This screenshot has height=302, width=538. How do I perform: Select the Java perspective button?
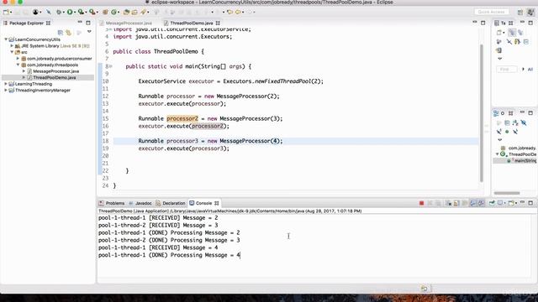click(530, 13)
